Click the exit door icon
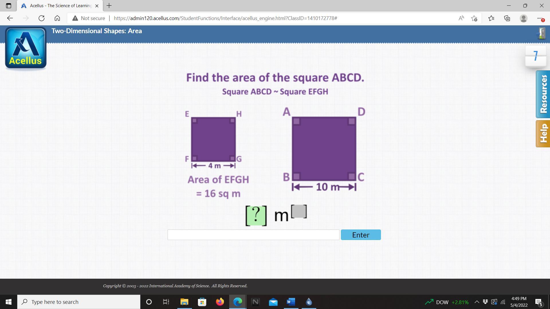The height and width of the screenshot is (309, 550). tap(541, 33)
